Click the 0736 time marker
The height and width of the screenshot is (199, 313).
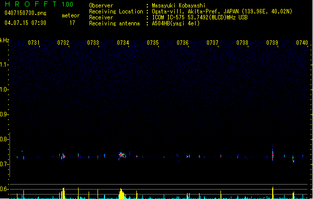(x=183, y=43)
